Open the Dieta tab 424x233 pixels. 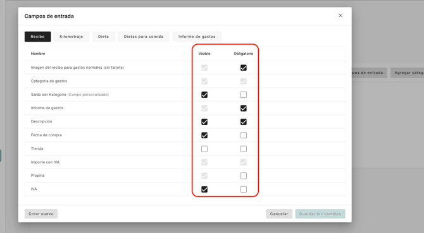[x=103, y=37]
